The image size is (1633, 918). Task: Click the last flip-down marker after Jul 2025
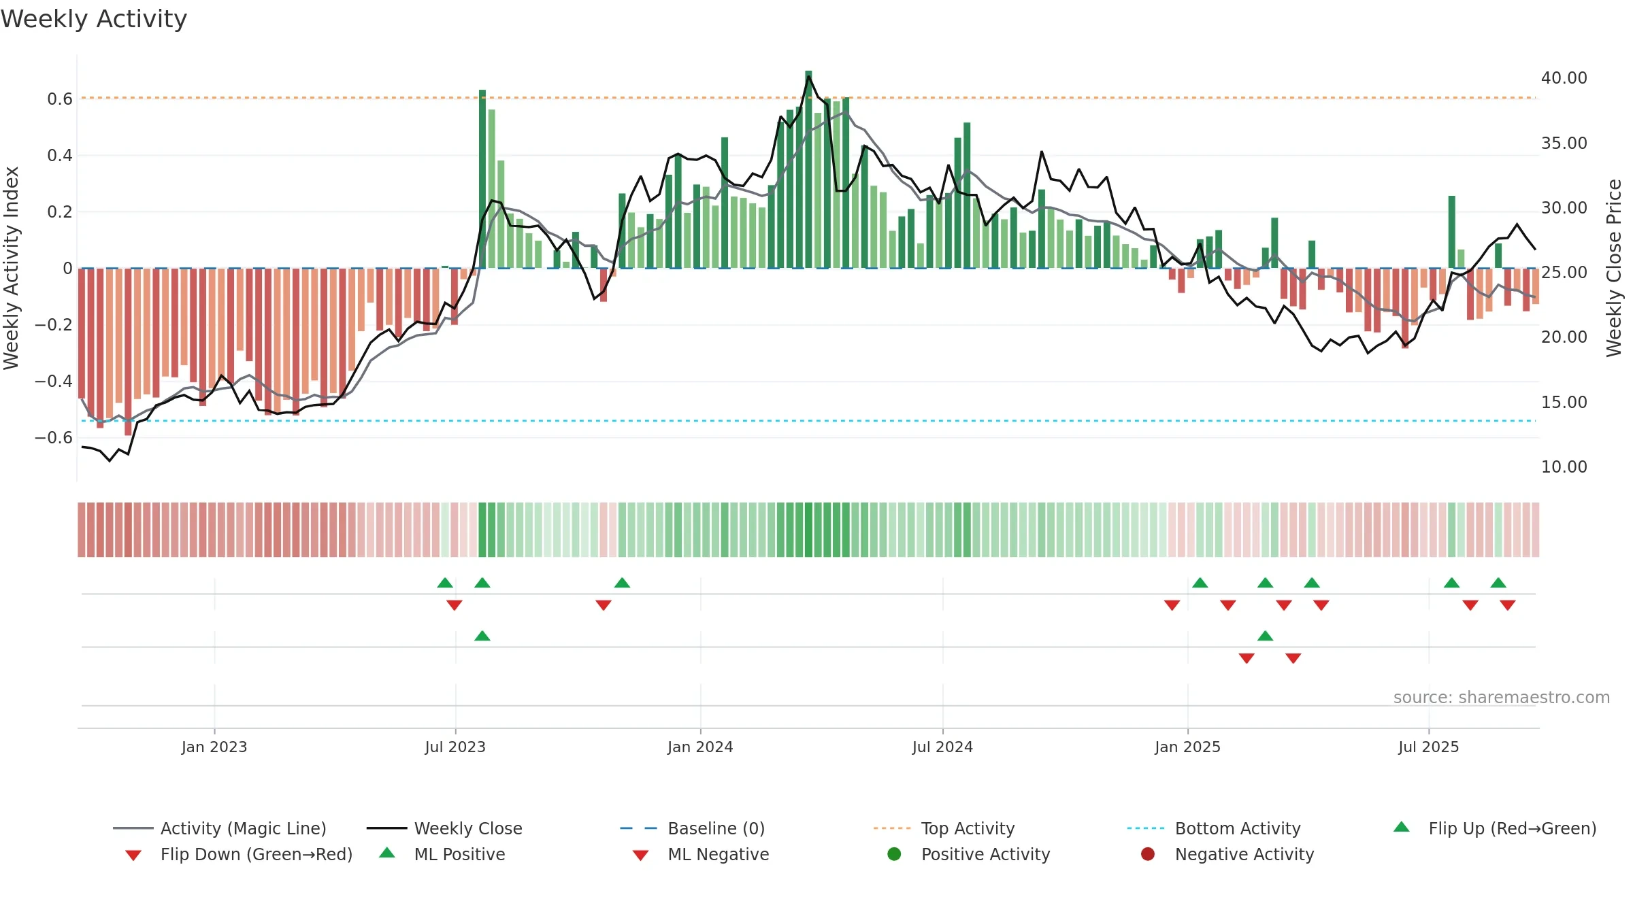1508,605
